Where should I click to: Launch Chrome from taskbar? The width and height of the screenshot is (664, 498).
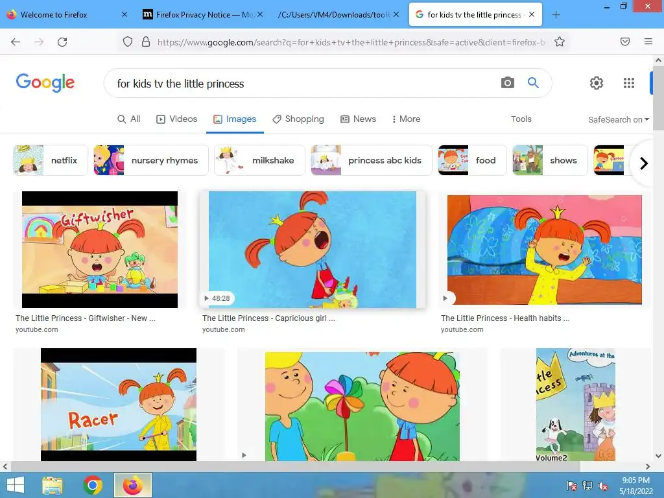pyautogui.click(x=93, y=485)
